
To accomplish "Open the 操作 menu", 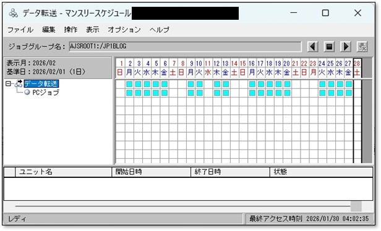I will pos(71,30).
